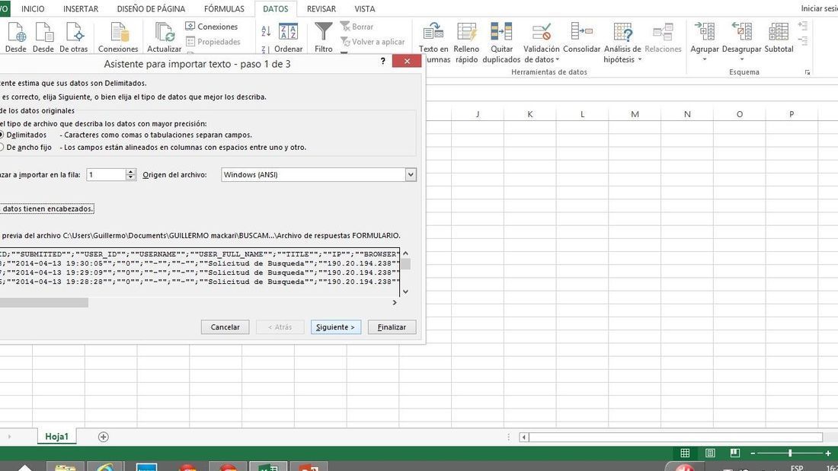Switch to Page Layout view icon
The width and height of the screenshot is (838, 471).
point(710,453)
